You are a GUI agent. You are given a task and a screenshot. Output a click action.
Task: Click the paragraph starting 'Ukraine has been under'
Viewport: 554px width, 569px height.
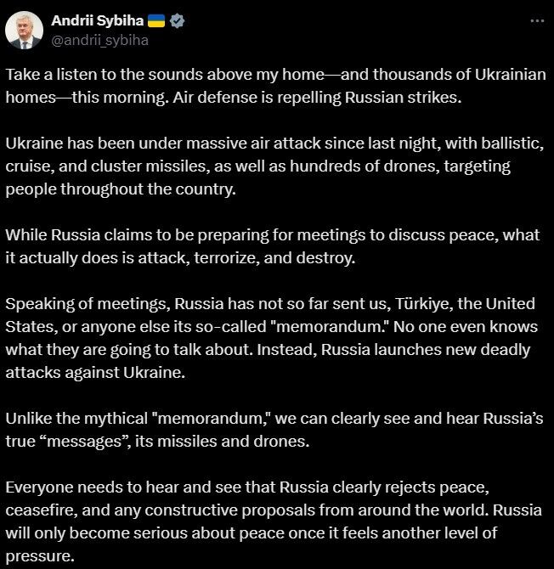tap(274, 166)
